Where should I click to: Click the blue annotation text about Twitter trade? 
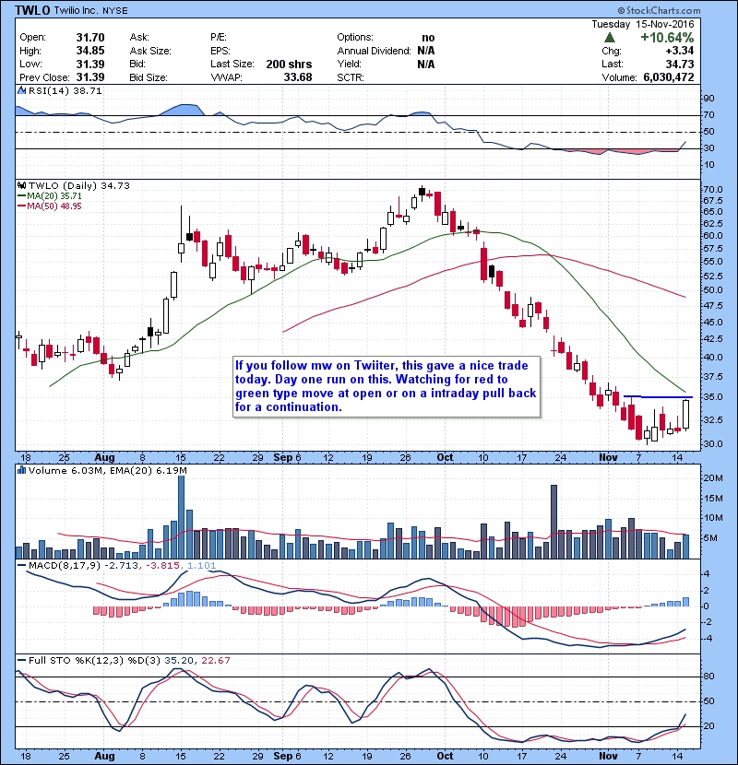pos(386,386)
